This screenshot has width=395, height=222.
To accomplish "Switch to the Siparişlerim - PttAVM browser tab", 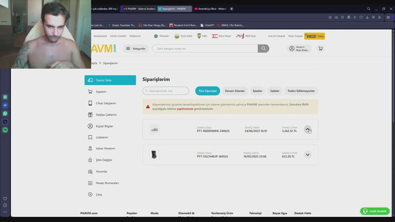I will point(174,9).
